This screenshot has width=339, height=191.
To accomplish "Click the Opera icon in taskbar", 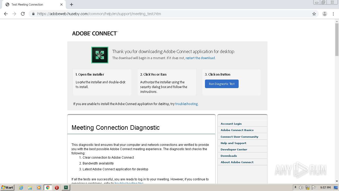I will (57, 188).
